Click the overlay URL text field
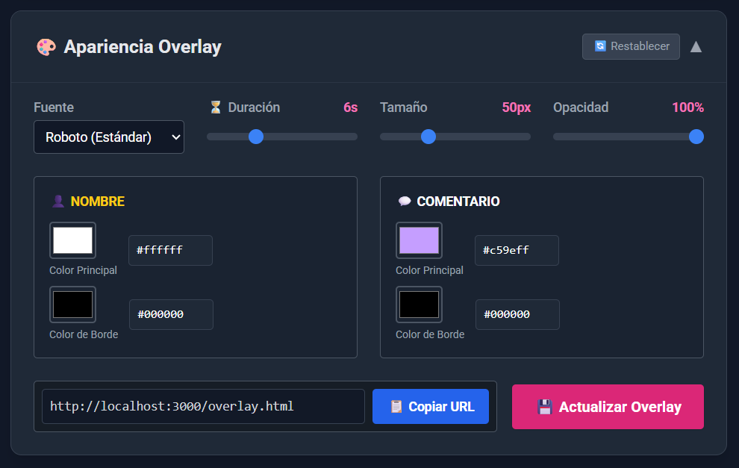 [203, 407]
